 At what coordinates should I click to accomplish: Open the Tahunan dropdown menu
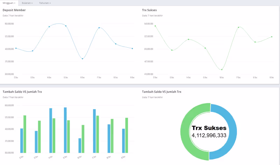pyautogui.click(x=45, y=3)
